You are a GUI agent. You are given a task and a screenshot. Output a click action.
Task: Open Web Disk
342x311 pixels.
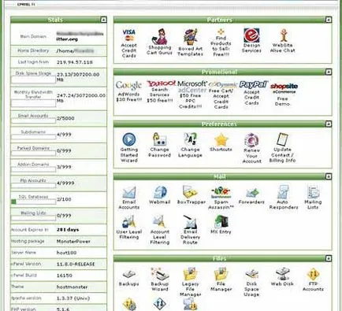[282, 274]
